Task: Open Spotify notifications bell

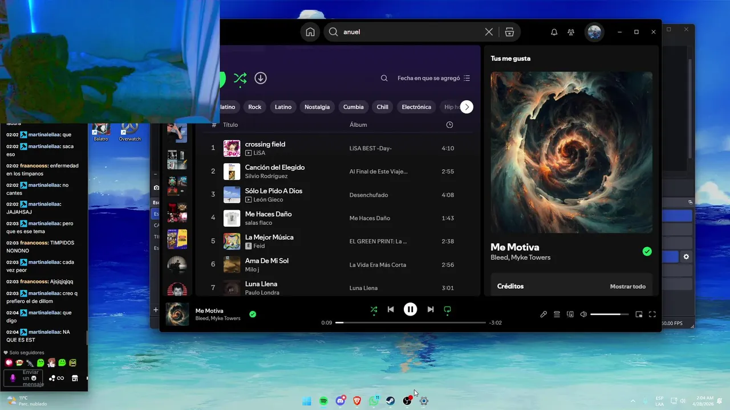Action: tap(554, 32)
